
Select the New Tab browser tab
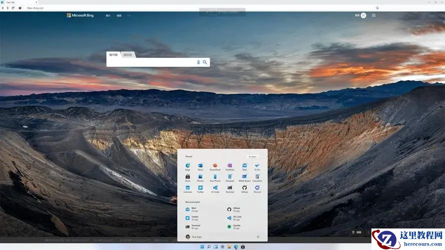click(x=20, y=2)
